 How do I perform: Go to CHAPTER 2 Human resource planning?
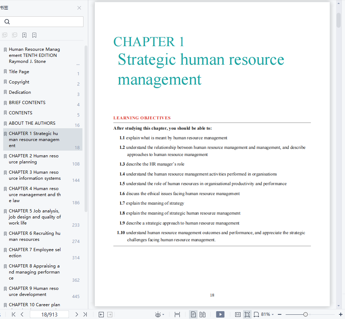pos(34,159)
